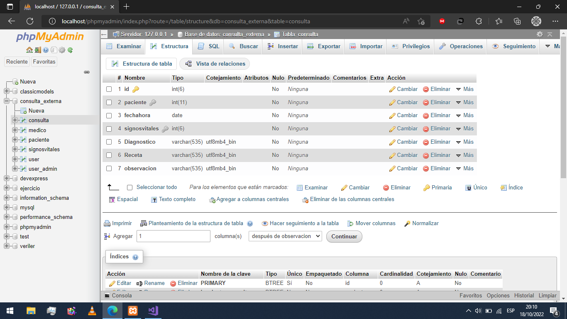This screenshot has width=567, height=319.
Task: Open the Exportar tab
Action: click(324, 47)
